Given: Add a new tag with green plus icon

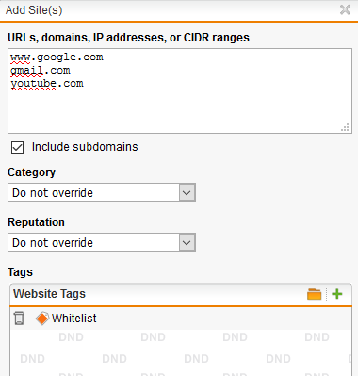Looking at the screenshot, I should [337, 294].
